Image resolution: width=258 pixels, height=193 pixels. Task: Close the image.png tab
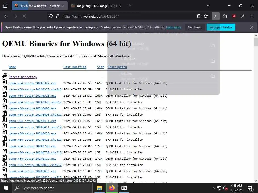click(120, 6)
